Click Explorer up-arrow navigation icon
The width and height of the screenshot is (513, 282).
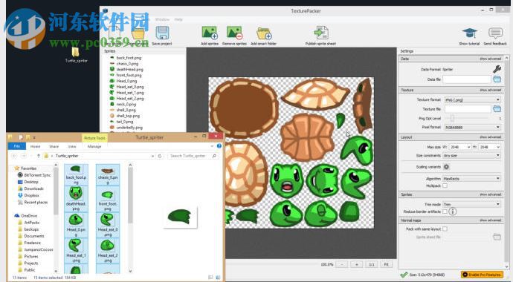(38, 156)
